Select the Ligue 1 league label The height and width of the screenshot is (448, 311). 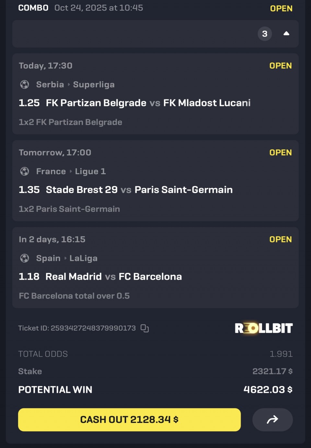coord(90,171)
